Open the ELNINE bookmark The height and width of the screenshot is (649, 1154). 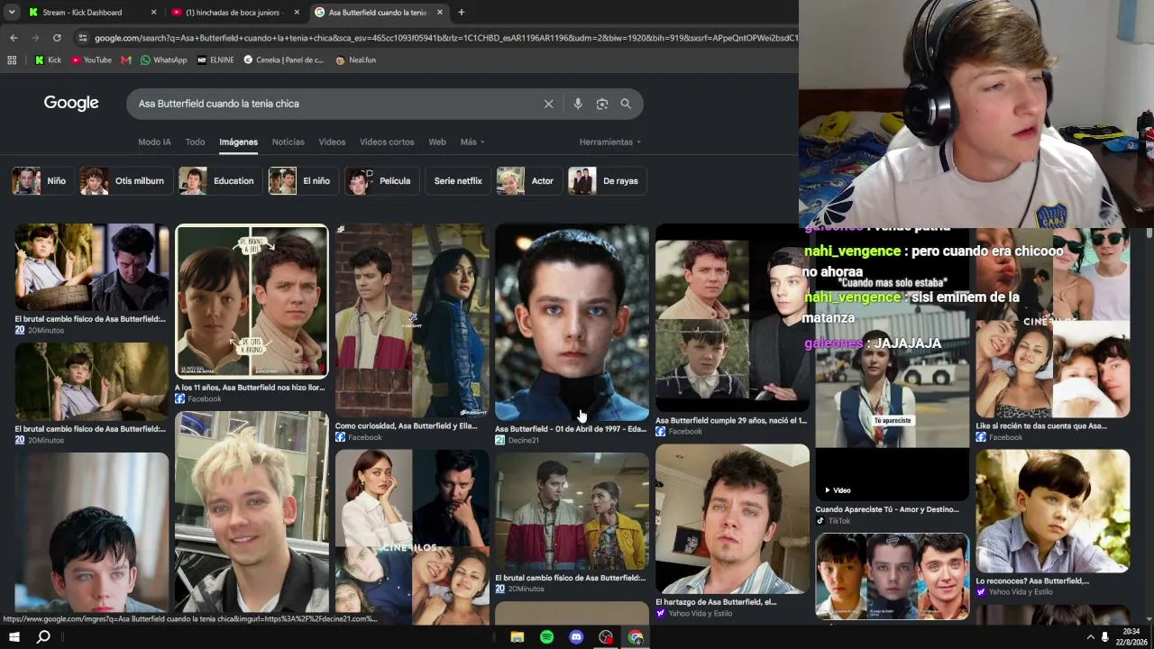tap(215, 60)
